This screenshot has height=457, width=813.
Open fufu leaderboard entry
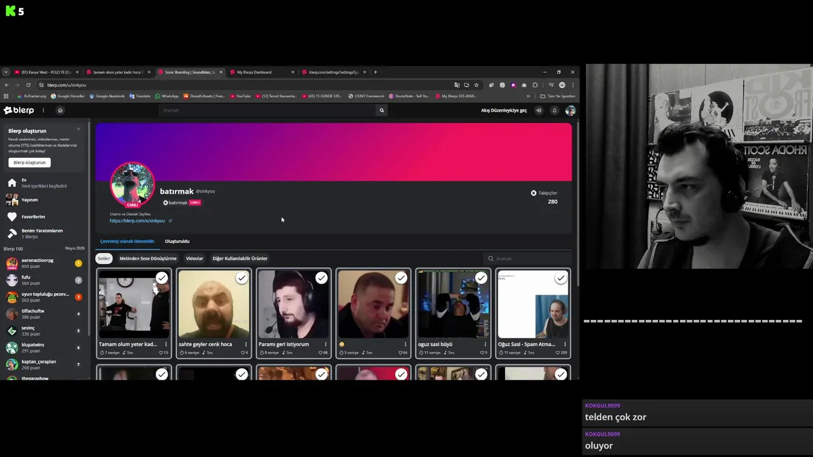44,280
